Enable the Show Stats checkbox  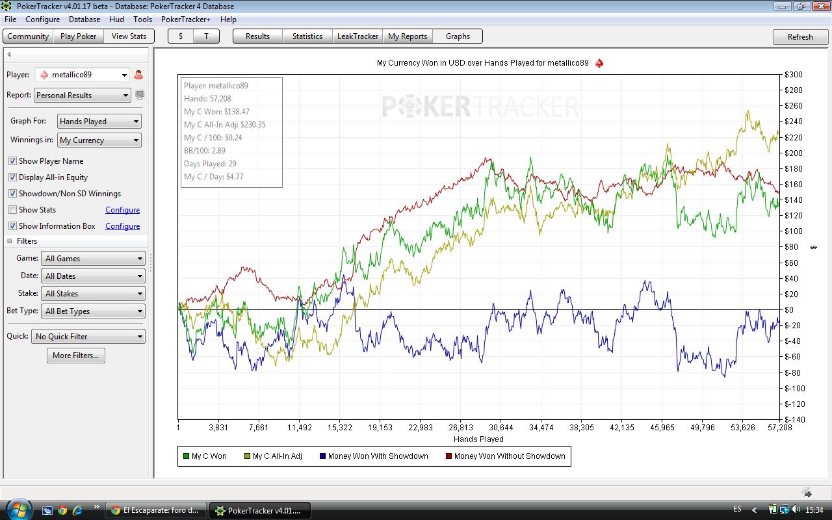pyautogui.click(x=12, y=210)
